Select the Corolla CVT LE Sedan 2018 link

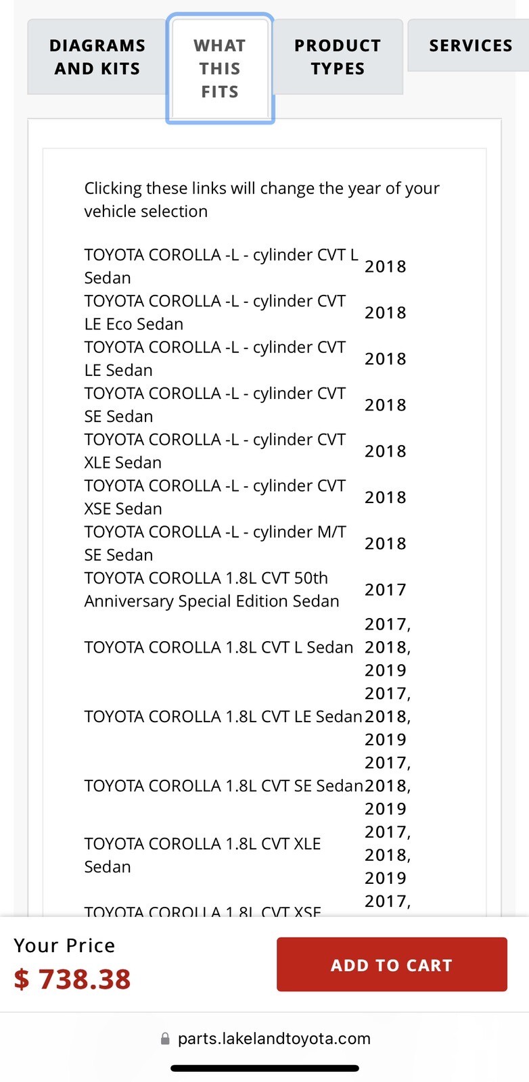click(214, 358)
